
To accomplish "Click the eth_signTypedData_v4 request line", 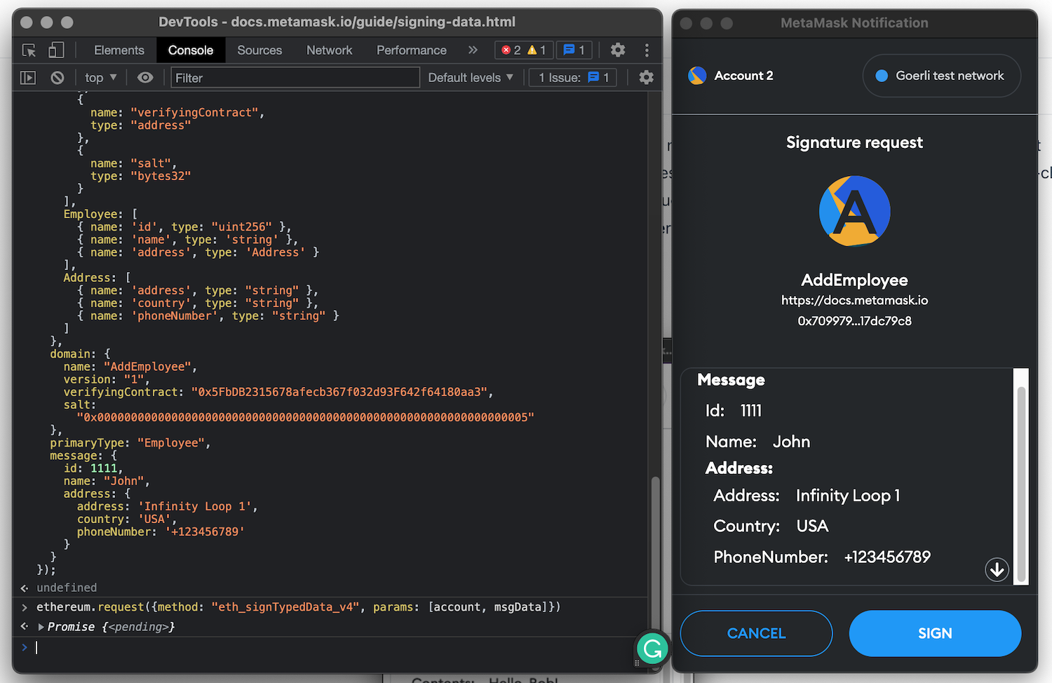I will (299, 607).
